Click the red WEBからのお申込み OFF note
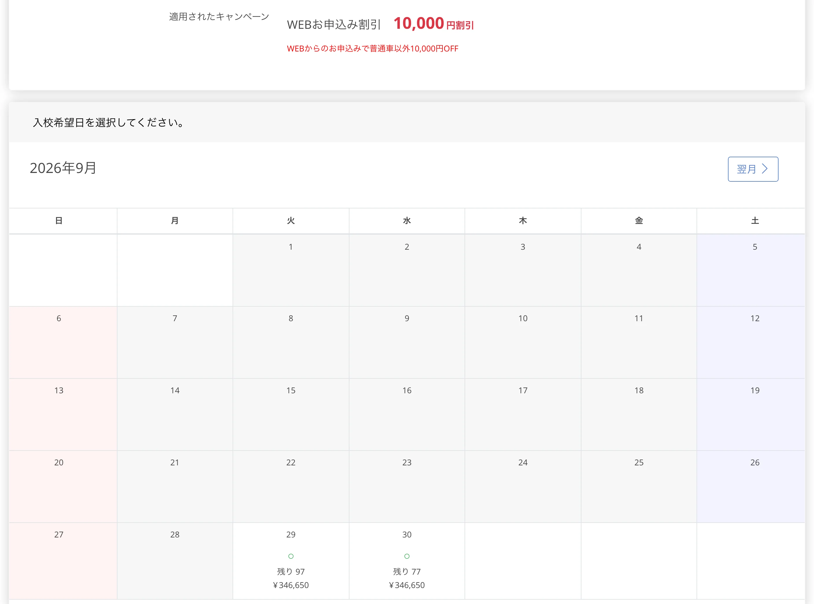This screenshot has width=814, height=604. 372,49
